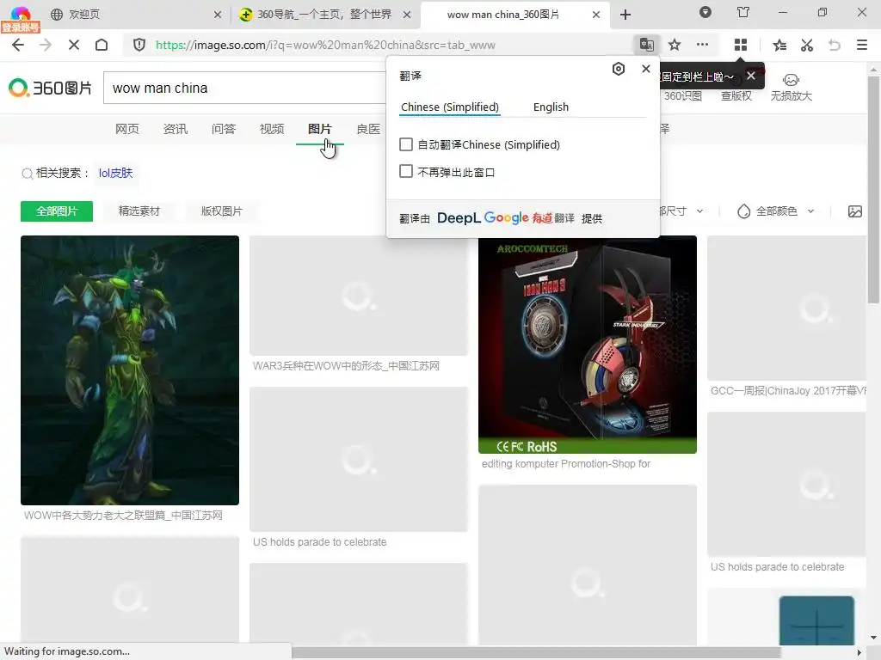Click the DeepL translation provider logo
This screenshot has width=881, height=660.
(x=459, y=218)
